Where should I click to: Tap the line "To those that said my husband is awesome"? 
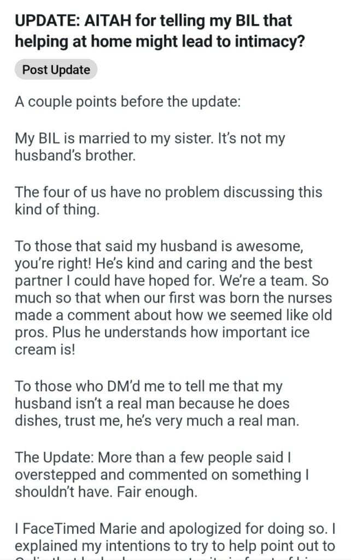[x=163, y=246]
